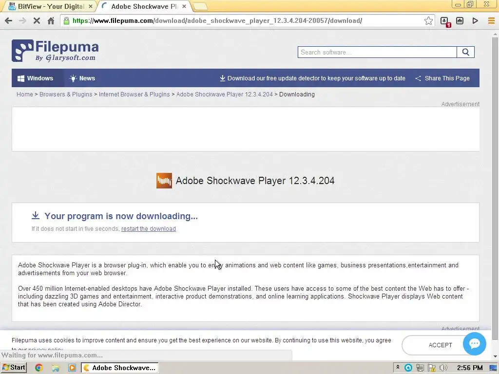This screenshot has height=374, width=499.
Task: Click the Adobe Shockwave Player orange icon
Action: point(164,180)
